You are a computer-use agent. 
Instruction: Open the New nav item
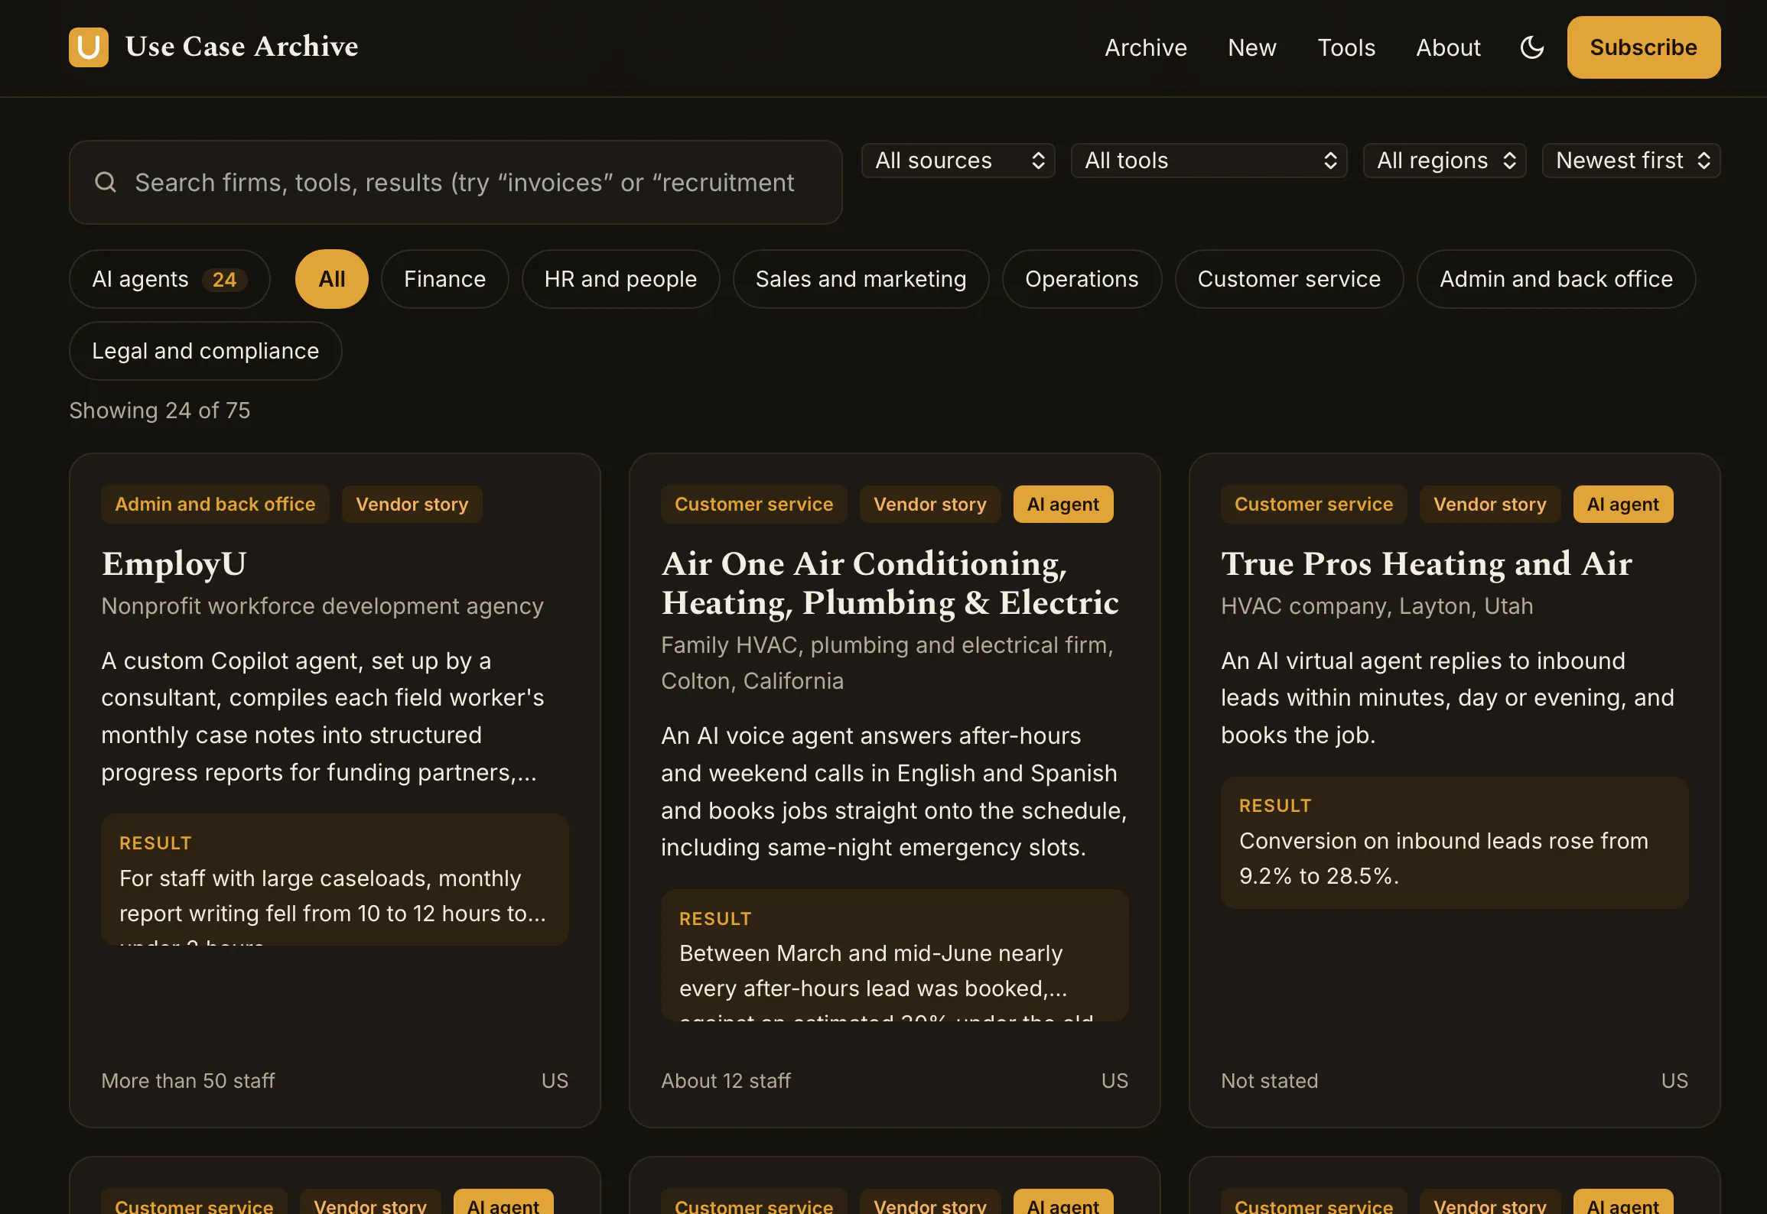(x=1252, y=47)
